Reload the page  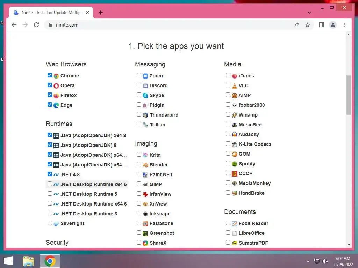pyautogui.click(x=36, y=25)
